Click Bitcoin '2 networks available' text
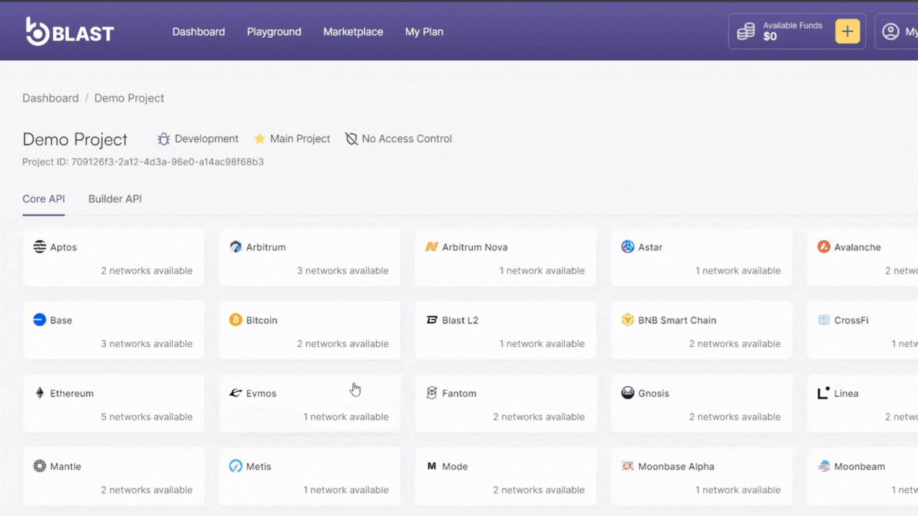The image size is (918, 516). coord(343,344)
